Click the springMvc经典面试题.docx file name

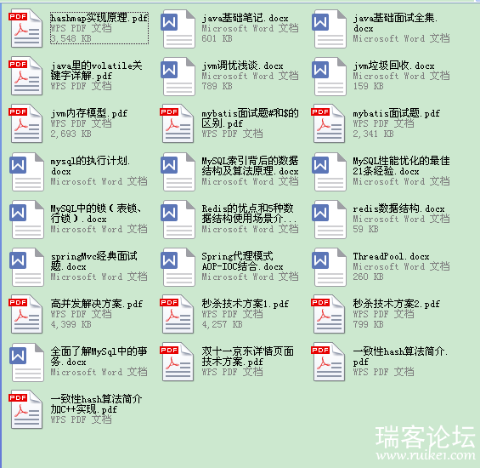pos(94,261)
